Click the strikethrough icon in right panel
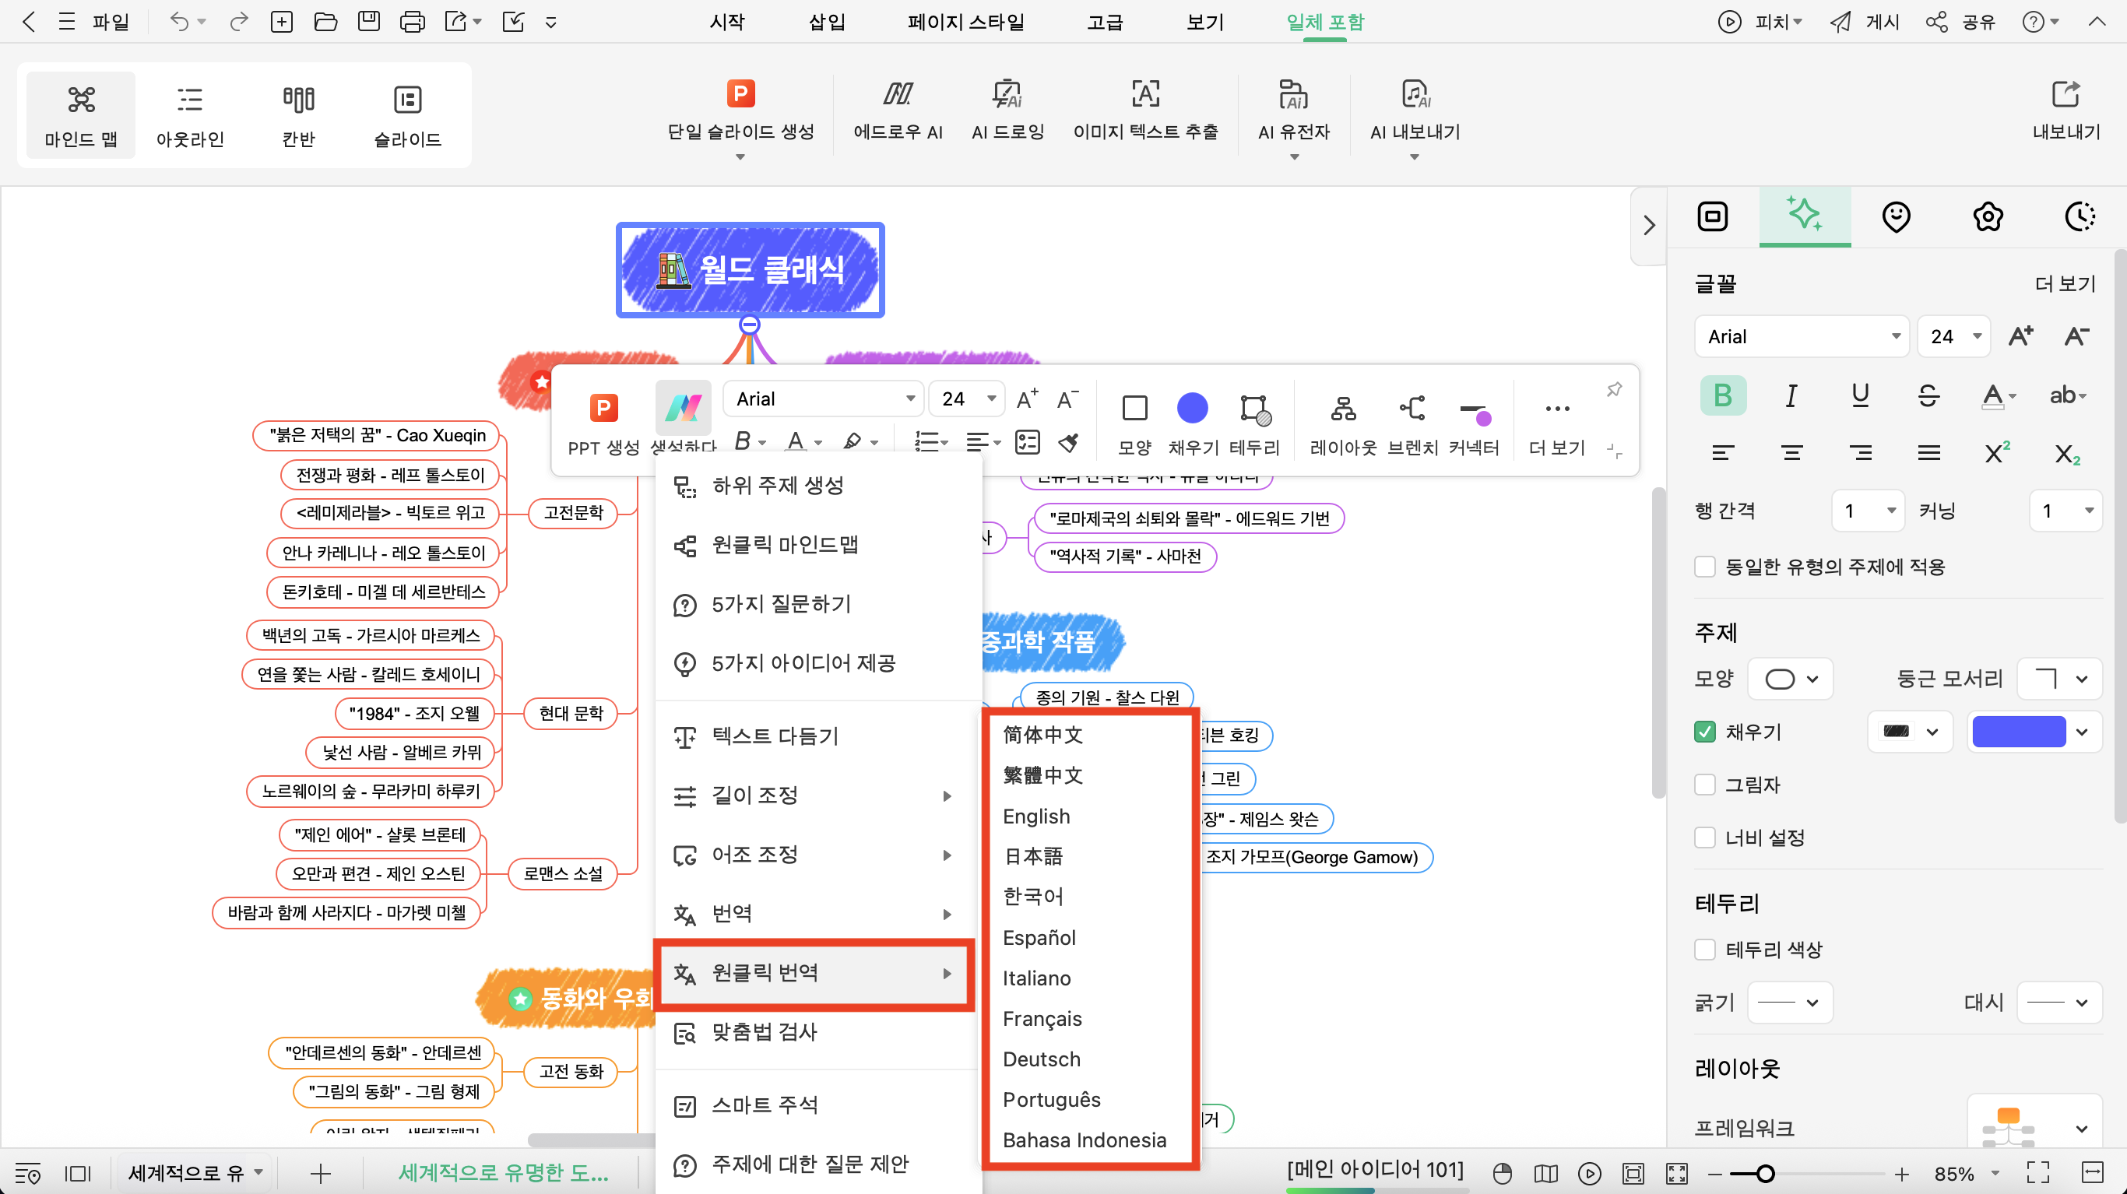 pyautogui.click(x=1928, y=395)
